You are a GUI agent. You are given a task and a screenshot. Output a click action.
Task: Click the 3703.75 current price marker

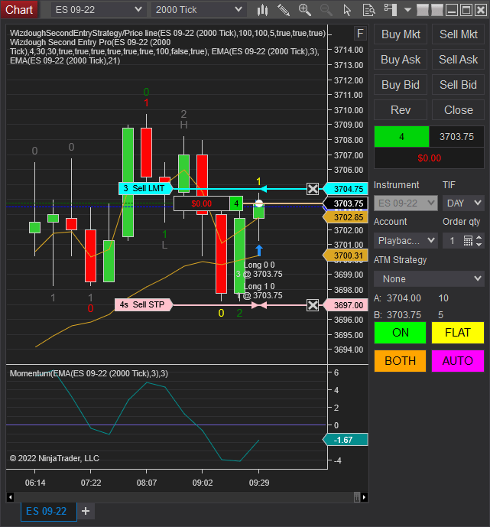pos(346,203)
